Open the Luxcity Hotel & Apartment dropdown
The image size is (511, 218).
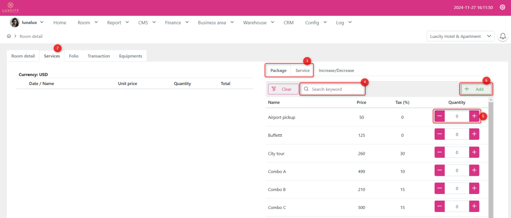click(460, 36)
